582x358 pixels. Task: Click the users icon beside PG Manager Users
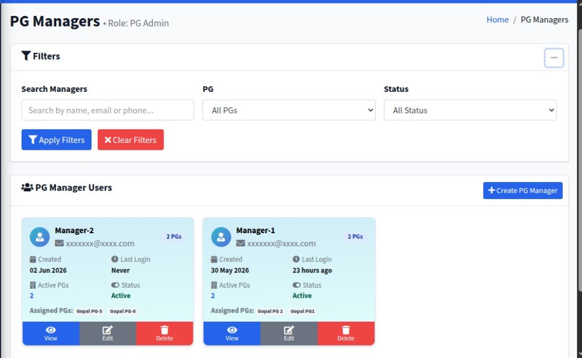tap(27, 188)
